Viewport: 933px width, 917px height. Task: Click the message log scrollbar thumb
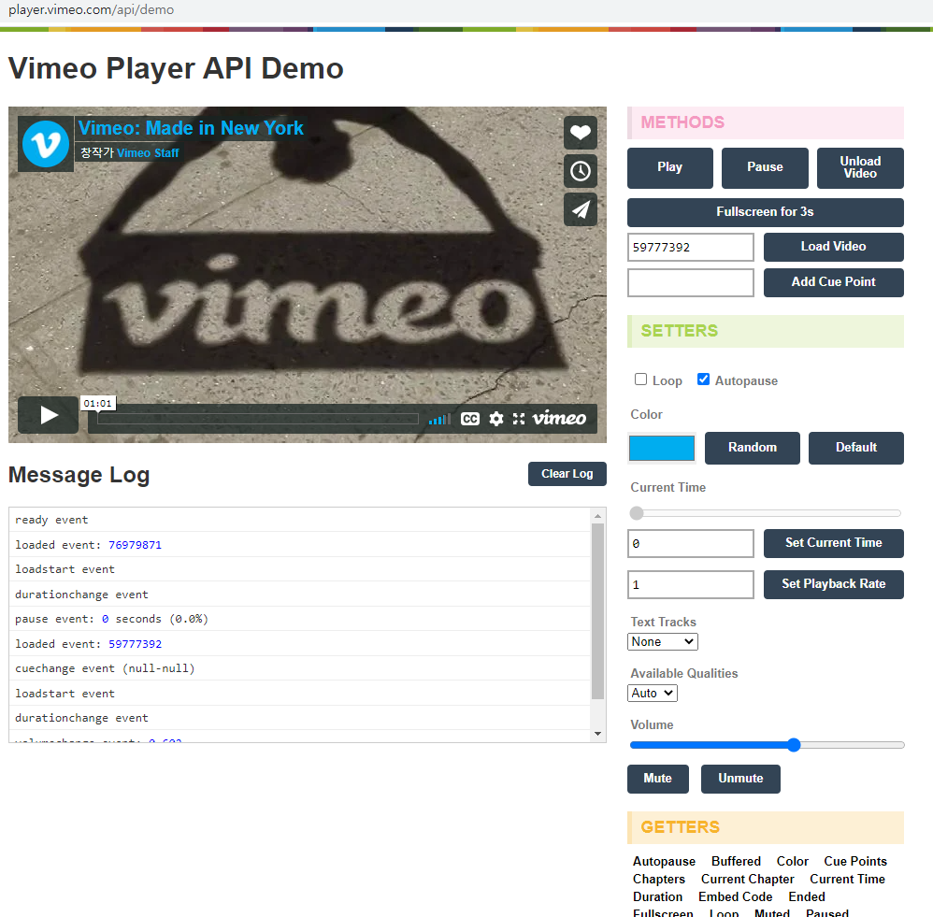coord(598,611)
